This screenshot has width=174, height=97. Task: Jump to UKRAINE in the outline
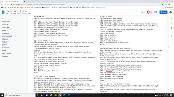pyautogui.click(x=5, y=56)
